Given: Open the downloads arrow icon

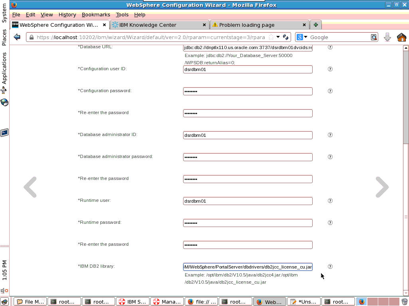Looking at the screenshot, I should coord(387,37).
